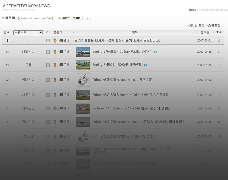Go to the Home breadcrumb link
Image resolution: width=228 pixels, height=180 pixels.
[192, 10]
